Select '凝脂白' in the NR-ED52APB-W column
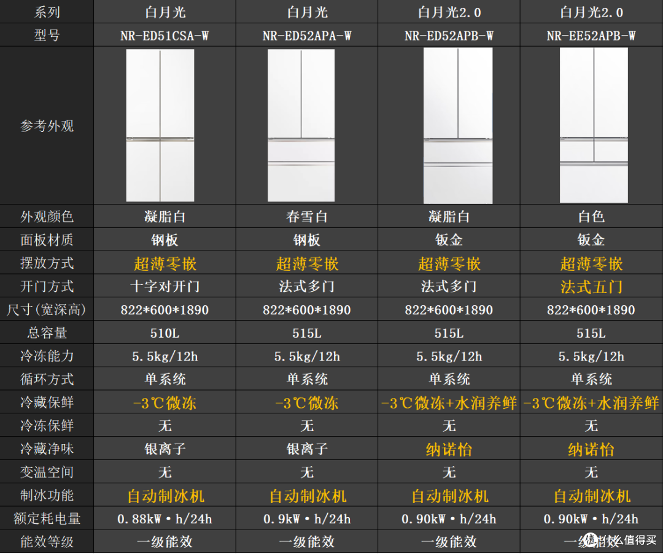Screen dimensions: 663x554 tap(449, 217)
